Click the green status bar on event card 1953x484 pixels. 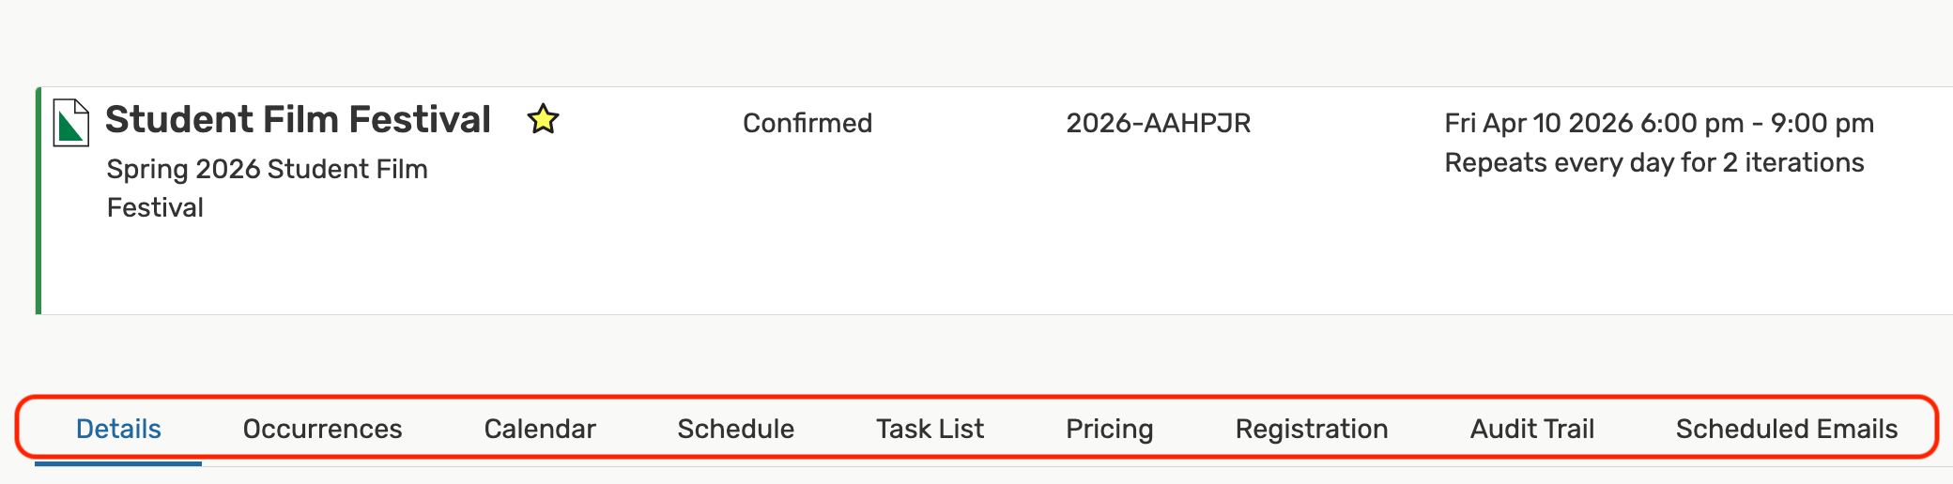[38, 201]
